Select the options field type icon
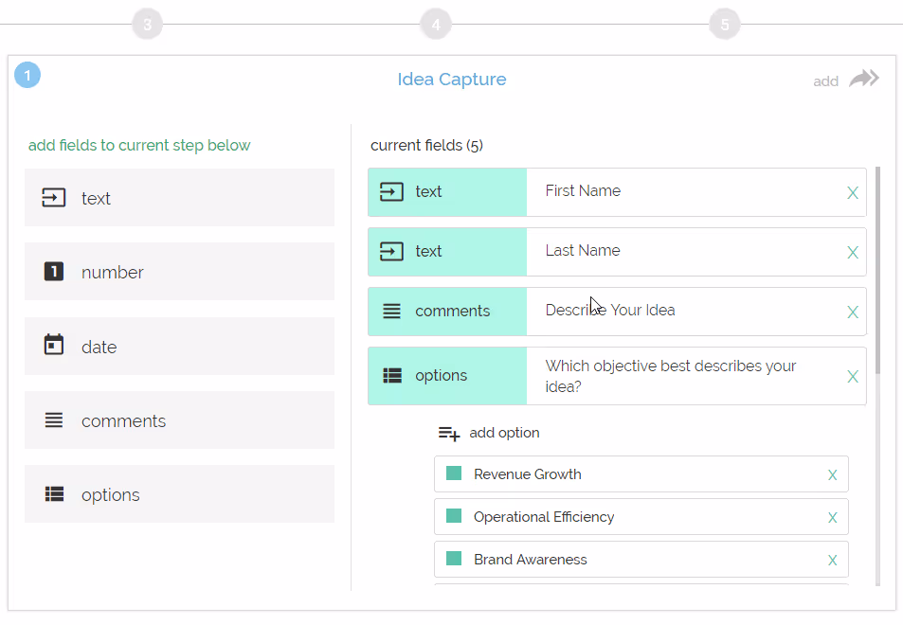Screen dimensions: 903x625 click(x=54, y=493)
